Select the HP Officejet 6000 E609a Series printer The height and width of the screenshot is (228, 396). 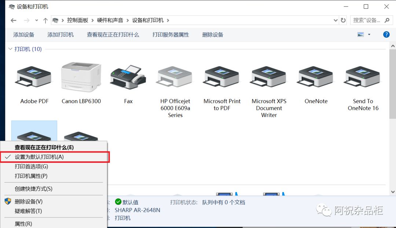[x=175, y=77]
